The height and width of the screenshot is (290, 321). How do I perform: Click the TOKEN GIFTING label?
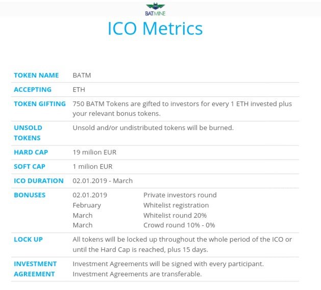click(40, 104)
